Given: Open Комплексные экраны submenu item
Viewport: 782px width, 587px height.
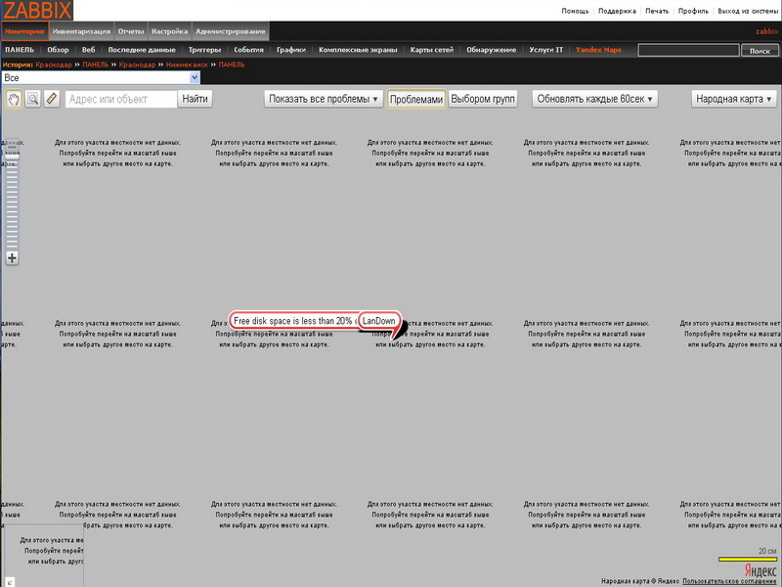Looking at the screenshot, I should pos(358,50).
